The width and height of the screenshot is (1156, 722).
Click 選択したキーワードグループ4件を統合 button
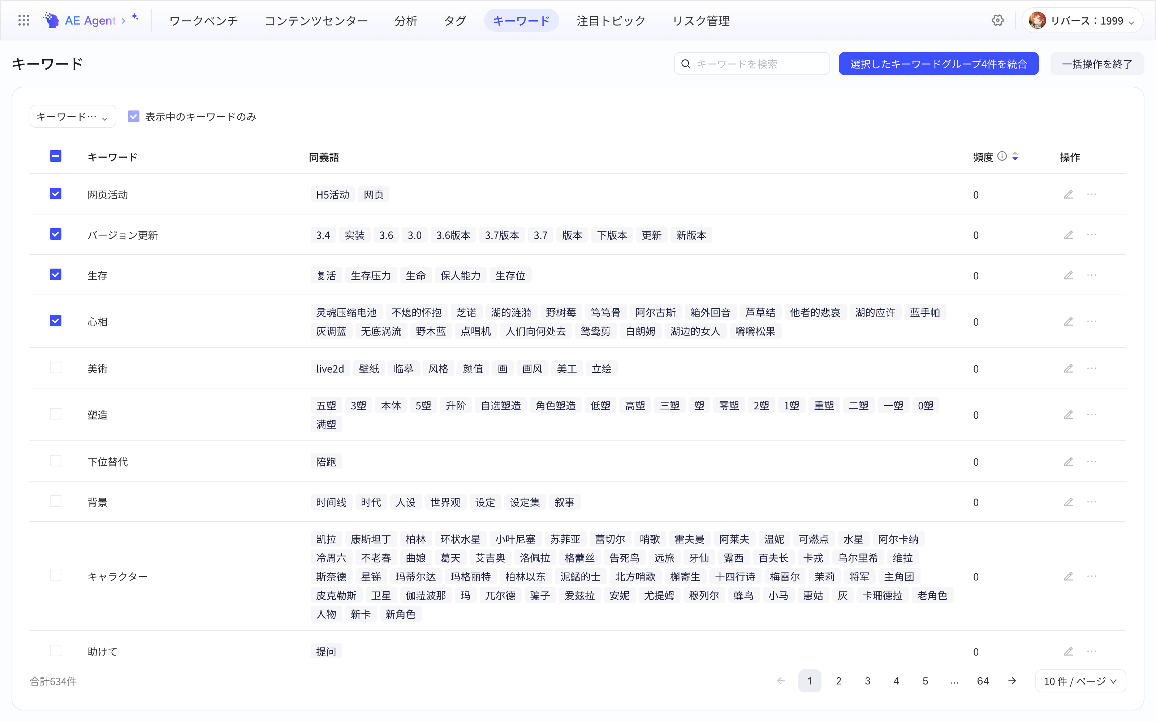pyautogui.click(x=939, y=64)
